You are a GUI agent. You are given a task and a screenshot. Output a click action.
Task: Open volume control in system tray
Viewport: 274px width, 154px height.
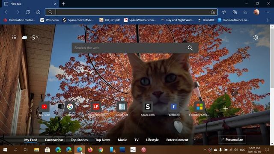tap(236, 150)
